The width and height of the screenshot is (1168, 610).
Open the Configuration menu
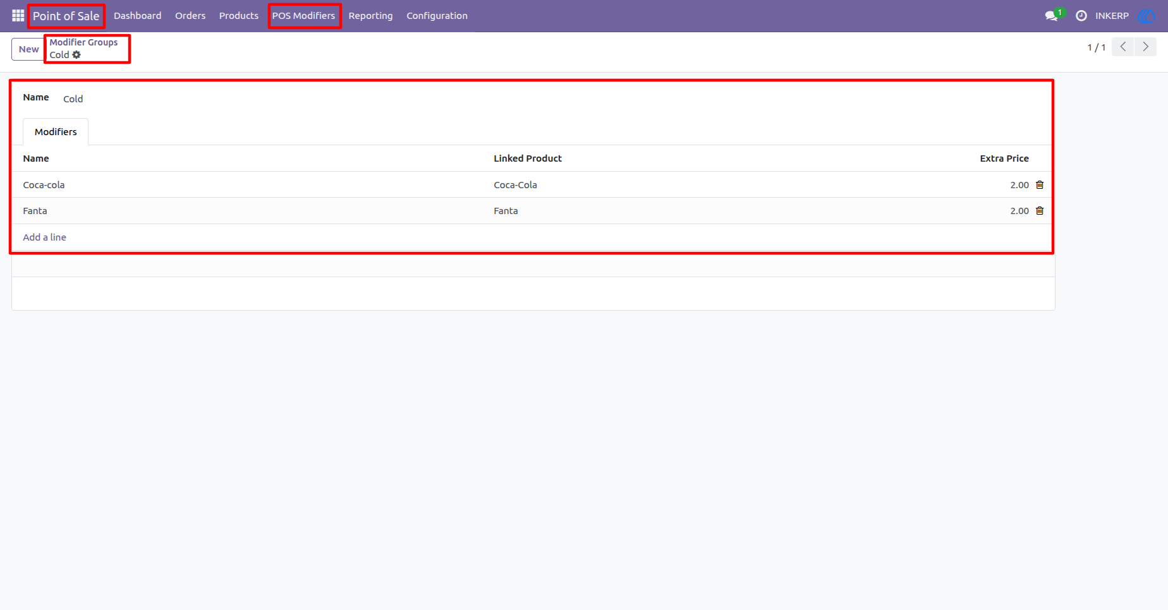pyautogui.click(x=437, y=16)
